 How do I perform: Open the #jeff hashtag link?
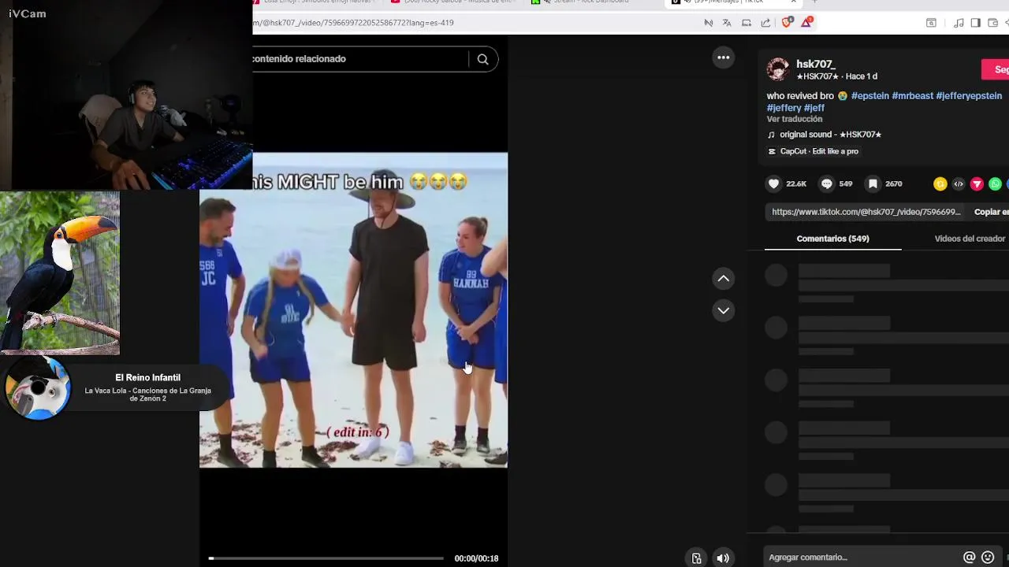tap(814, 108)
